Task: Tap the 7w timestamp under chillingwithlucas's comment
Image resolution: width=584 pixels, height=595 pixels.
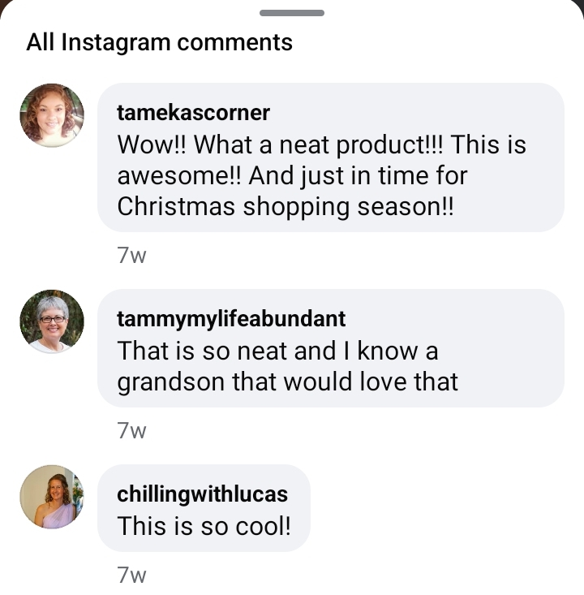Action: pos(131,576)
